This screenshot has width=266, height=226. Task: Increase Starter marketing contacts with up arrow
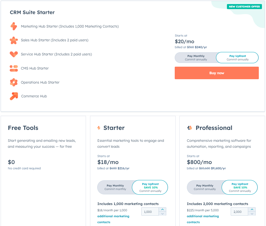(x=162, y=209)
